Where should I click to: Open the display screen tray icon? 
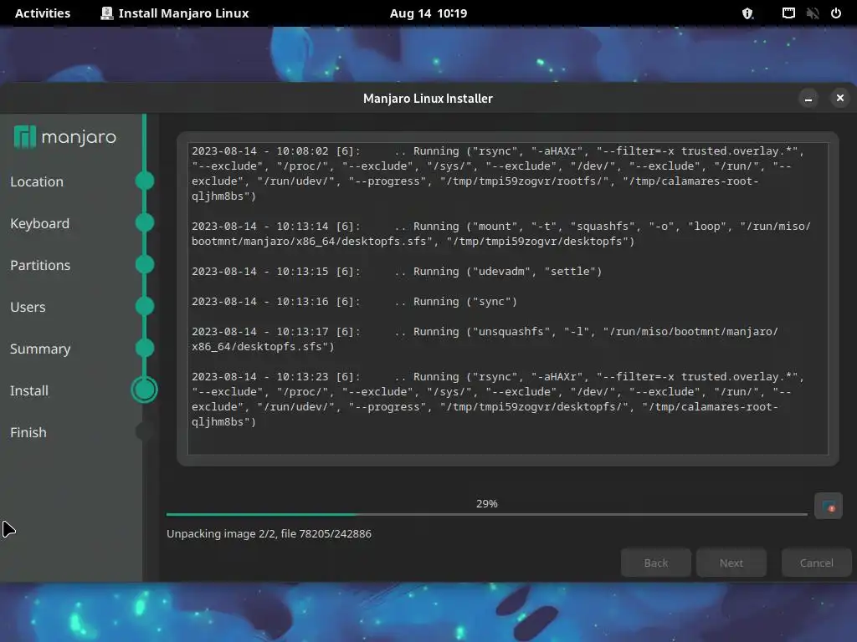(788, 13)
